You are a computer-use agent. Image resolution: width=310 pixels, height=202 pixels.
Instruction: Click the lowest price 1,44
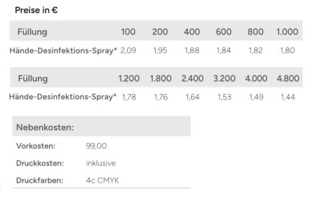(287, 97)
